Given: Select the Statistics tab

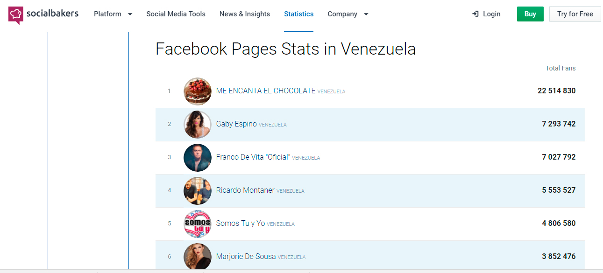Looking at the screenshot, I should (298, 14).
